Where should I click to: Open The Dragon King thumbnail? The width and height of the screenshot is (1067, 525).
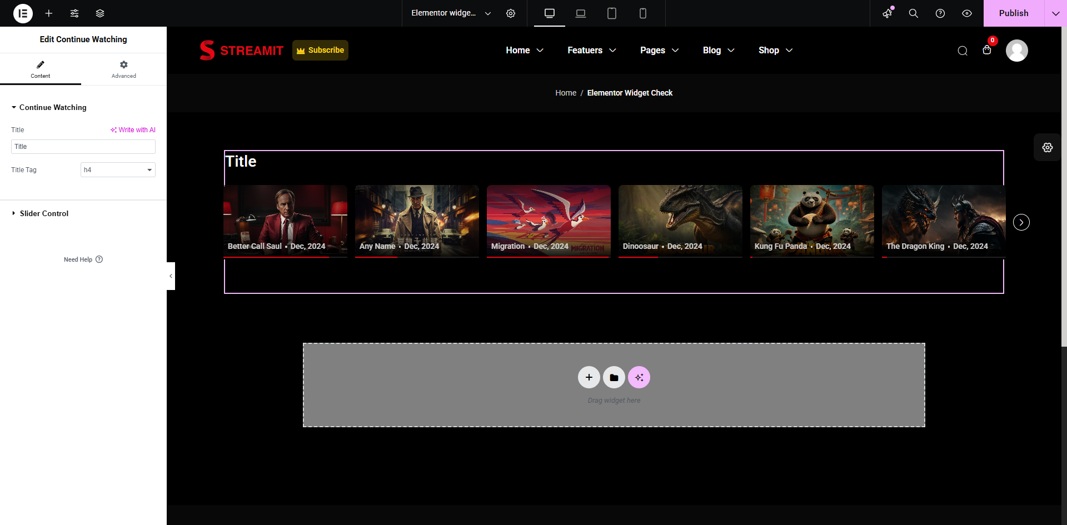944,221
